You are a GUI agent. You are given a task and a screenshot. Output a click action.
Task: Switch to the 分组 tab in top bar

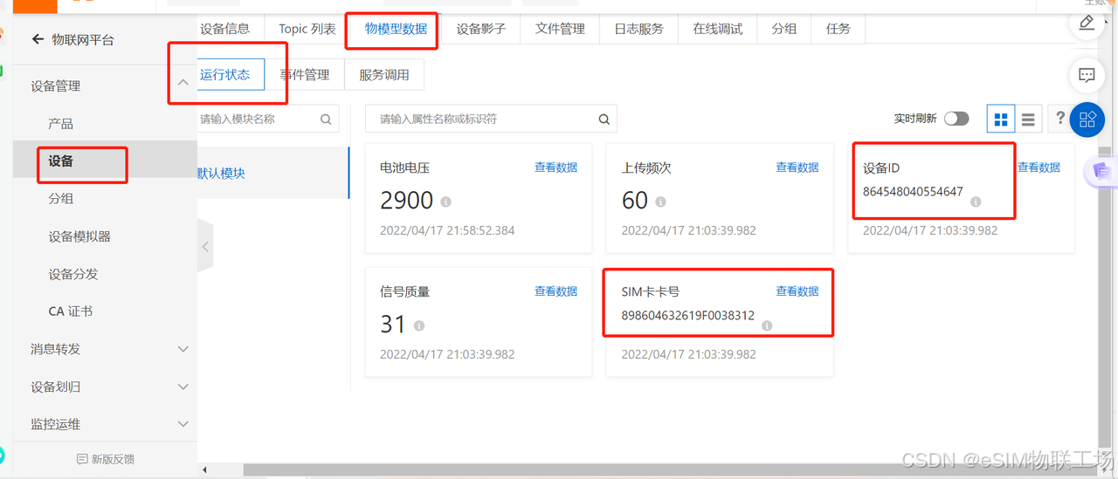784,29
